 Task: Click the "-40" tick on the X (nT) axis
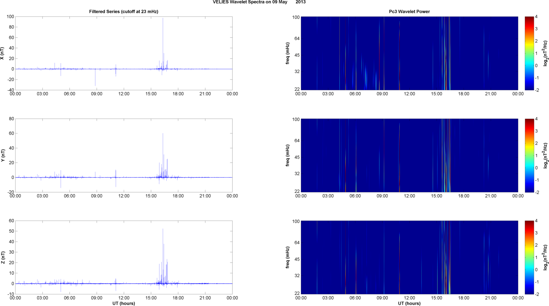(10, 90)
